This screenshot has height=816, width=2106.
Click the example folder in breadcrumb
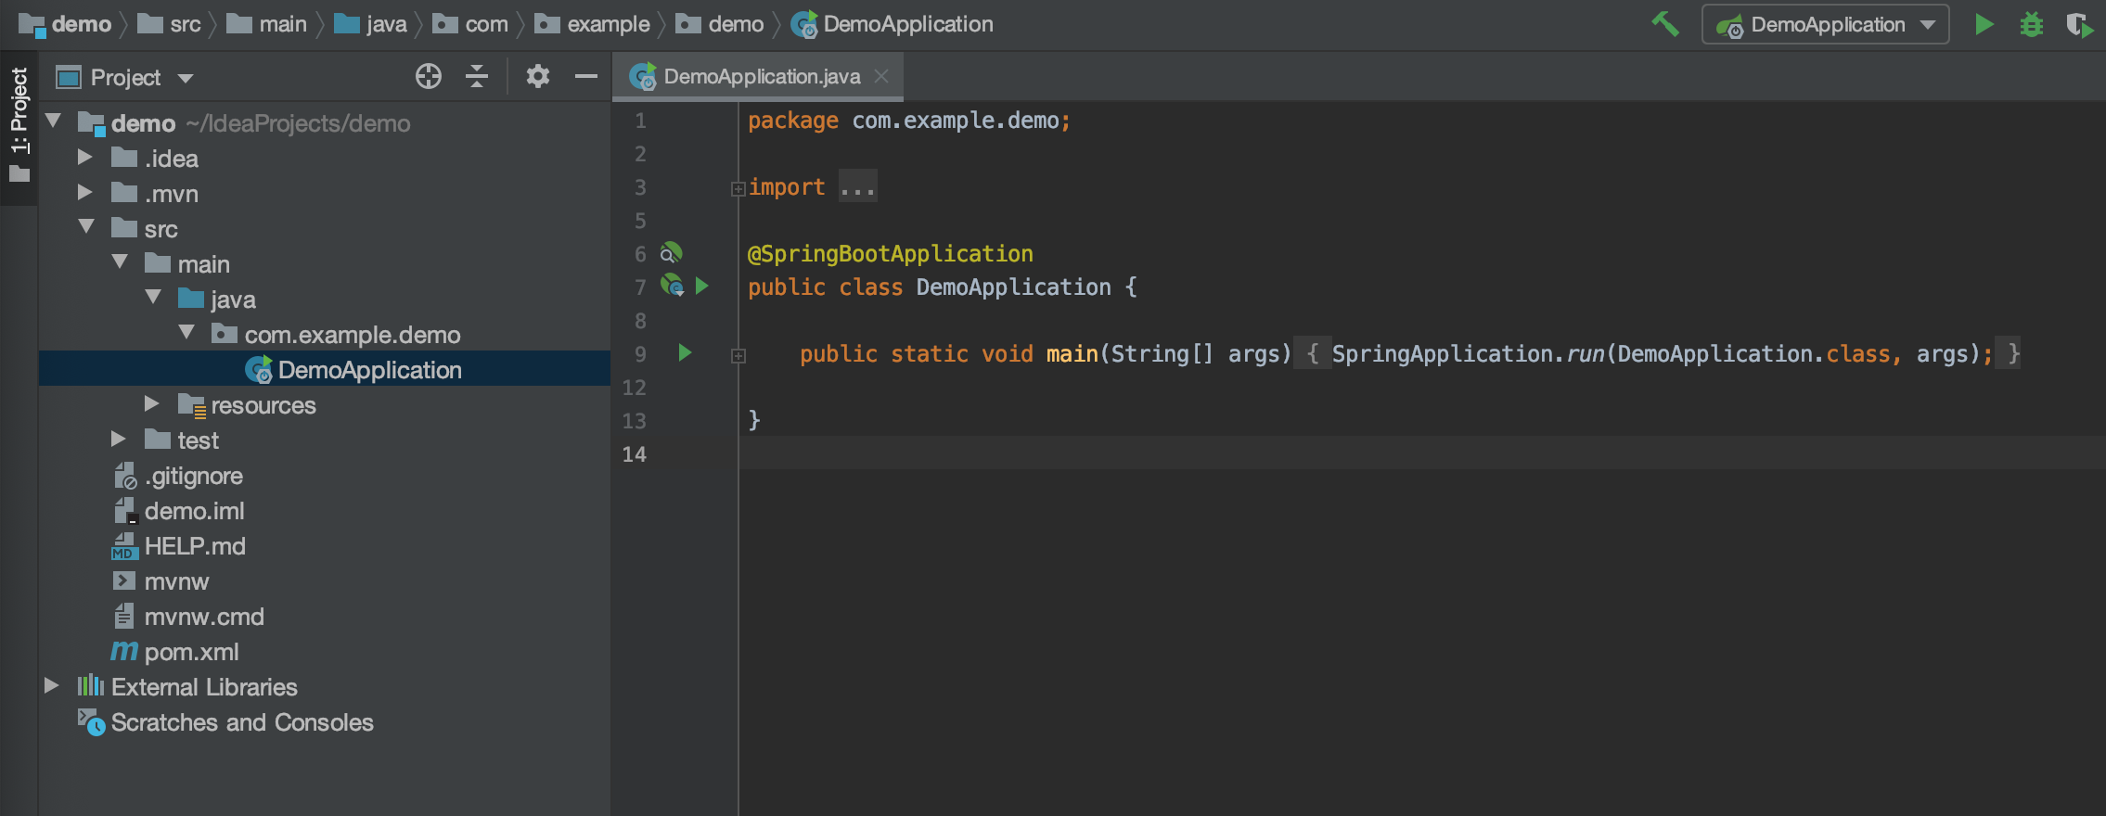pyautogui.click(x=608, y=24)
